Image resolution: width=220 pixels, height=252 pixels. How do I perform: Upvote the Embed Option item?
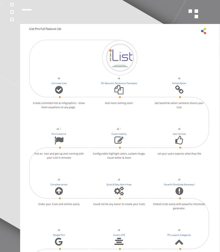coord(179,78)
